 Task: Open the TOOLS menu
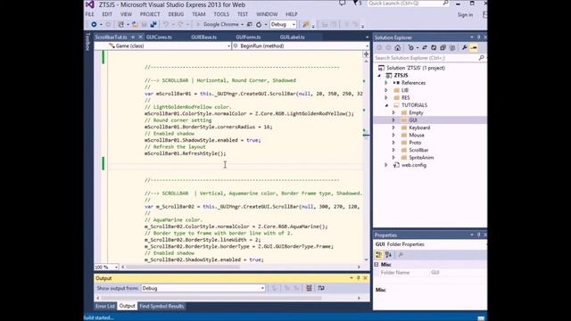[221, 14]
